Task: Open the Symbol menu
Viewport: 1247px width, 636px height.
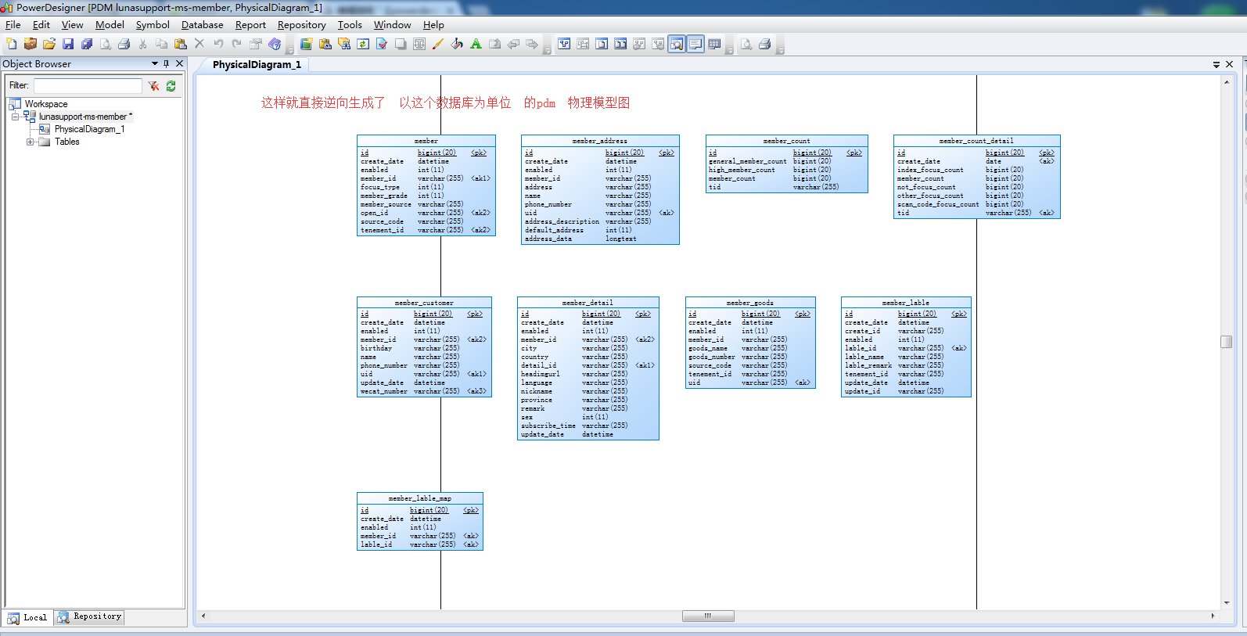Action: pyautogui.click(x=153, y=25)
